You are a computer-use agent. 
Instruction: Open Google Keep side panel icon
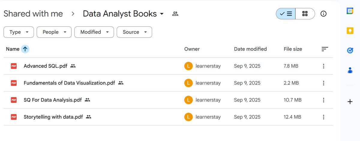pyautogui.click(x=350, y=31)
